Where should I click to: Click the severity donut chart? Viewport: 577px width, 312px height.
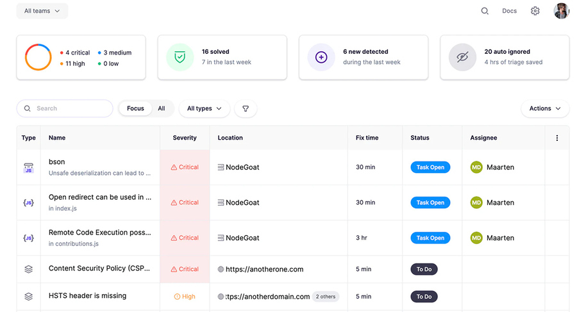38,57
